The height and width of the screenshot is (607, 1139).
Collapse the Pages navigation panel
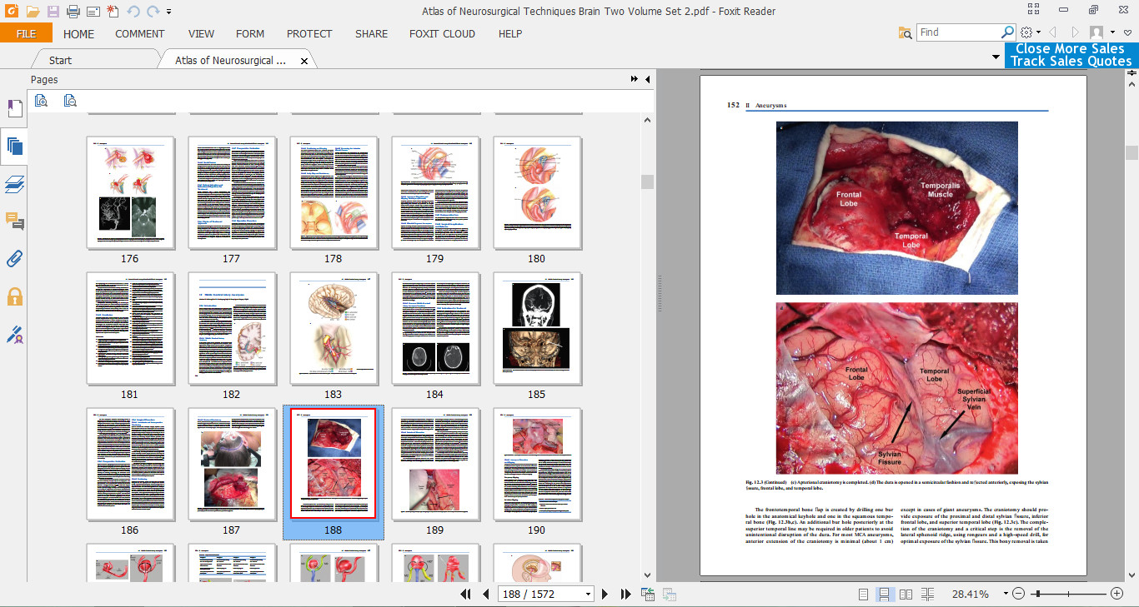[648, 79]
